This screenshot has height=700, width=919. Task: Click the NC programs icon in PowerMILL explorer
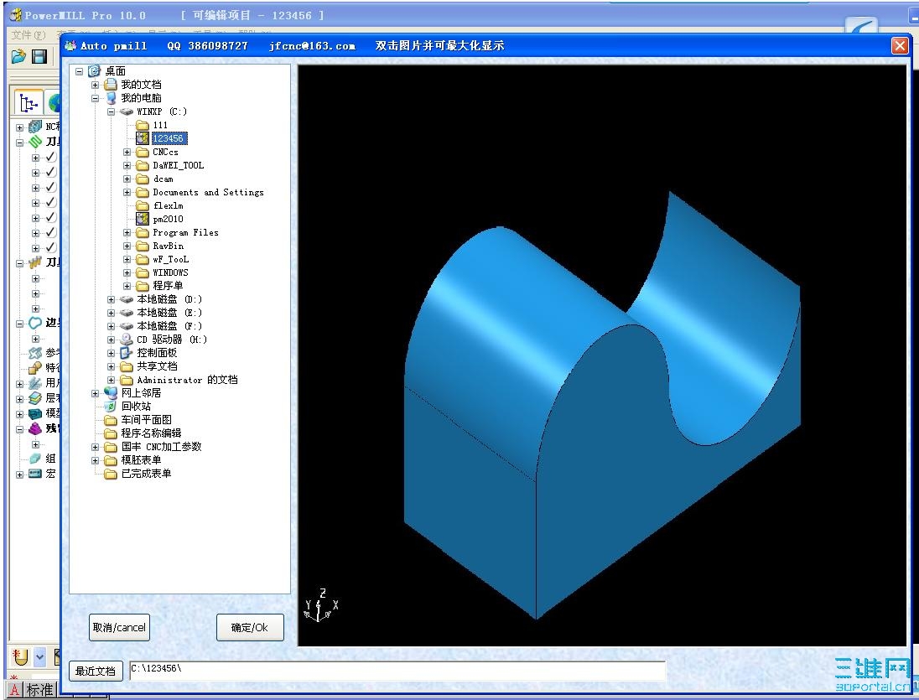coord(35,127)
